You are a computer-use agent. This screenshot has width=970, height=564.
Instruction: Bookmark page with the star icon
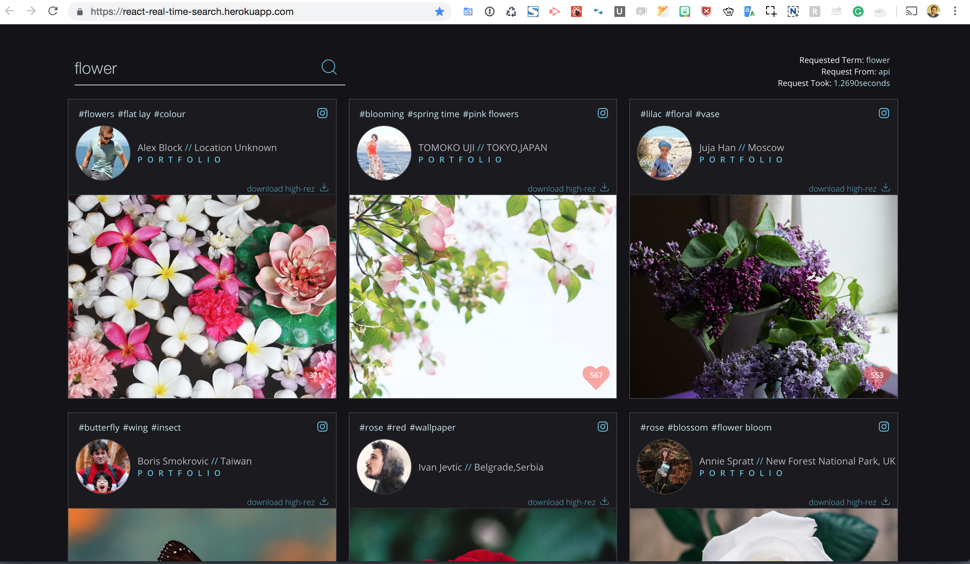click(439, 12)
